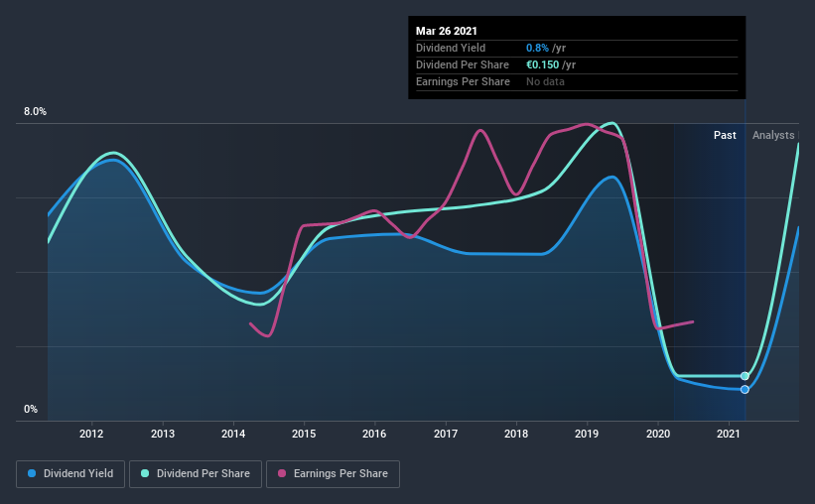815x504 pixels.
Task: Click the Dividend Per Share row label in tooltip
Action: click(462, 64)
